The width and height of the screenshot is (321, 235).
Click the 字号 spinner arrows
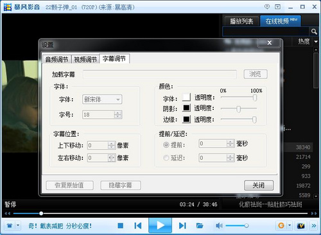click(x=117, y=115)
